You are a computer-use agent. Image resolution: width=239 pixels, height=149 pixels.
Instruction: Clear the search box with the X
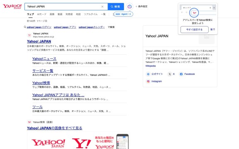coord(102,7)
